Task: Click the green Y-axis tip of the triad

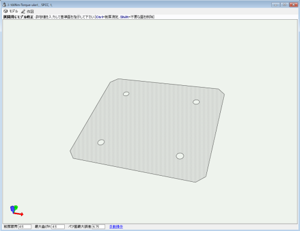Action: pyautogui.click(x=16, y=207)
